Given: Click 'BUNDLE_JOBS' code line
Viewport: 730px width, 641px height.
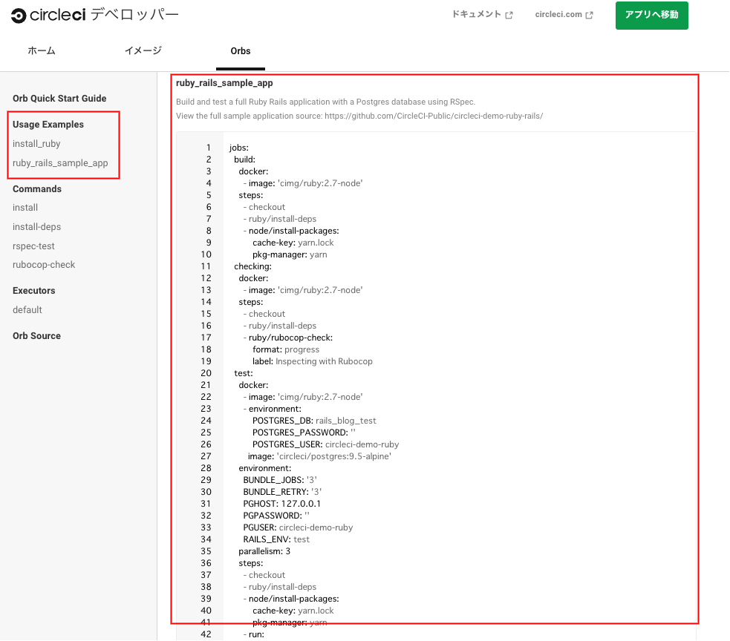Looking at the screenshot, I should 280,480.
